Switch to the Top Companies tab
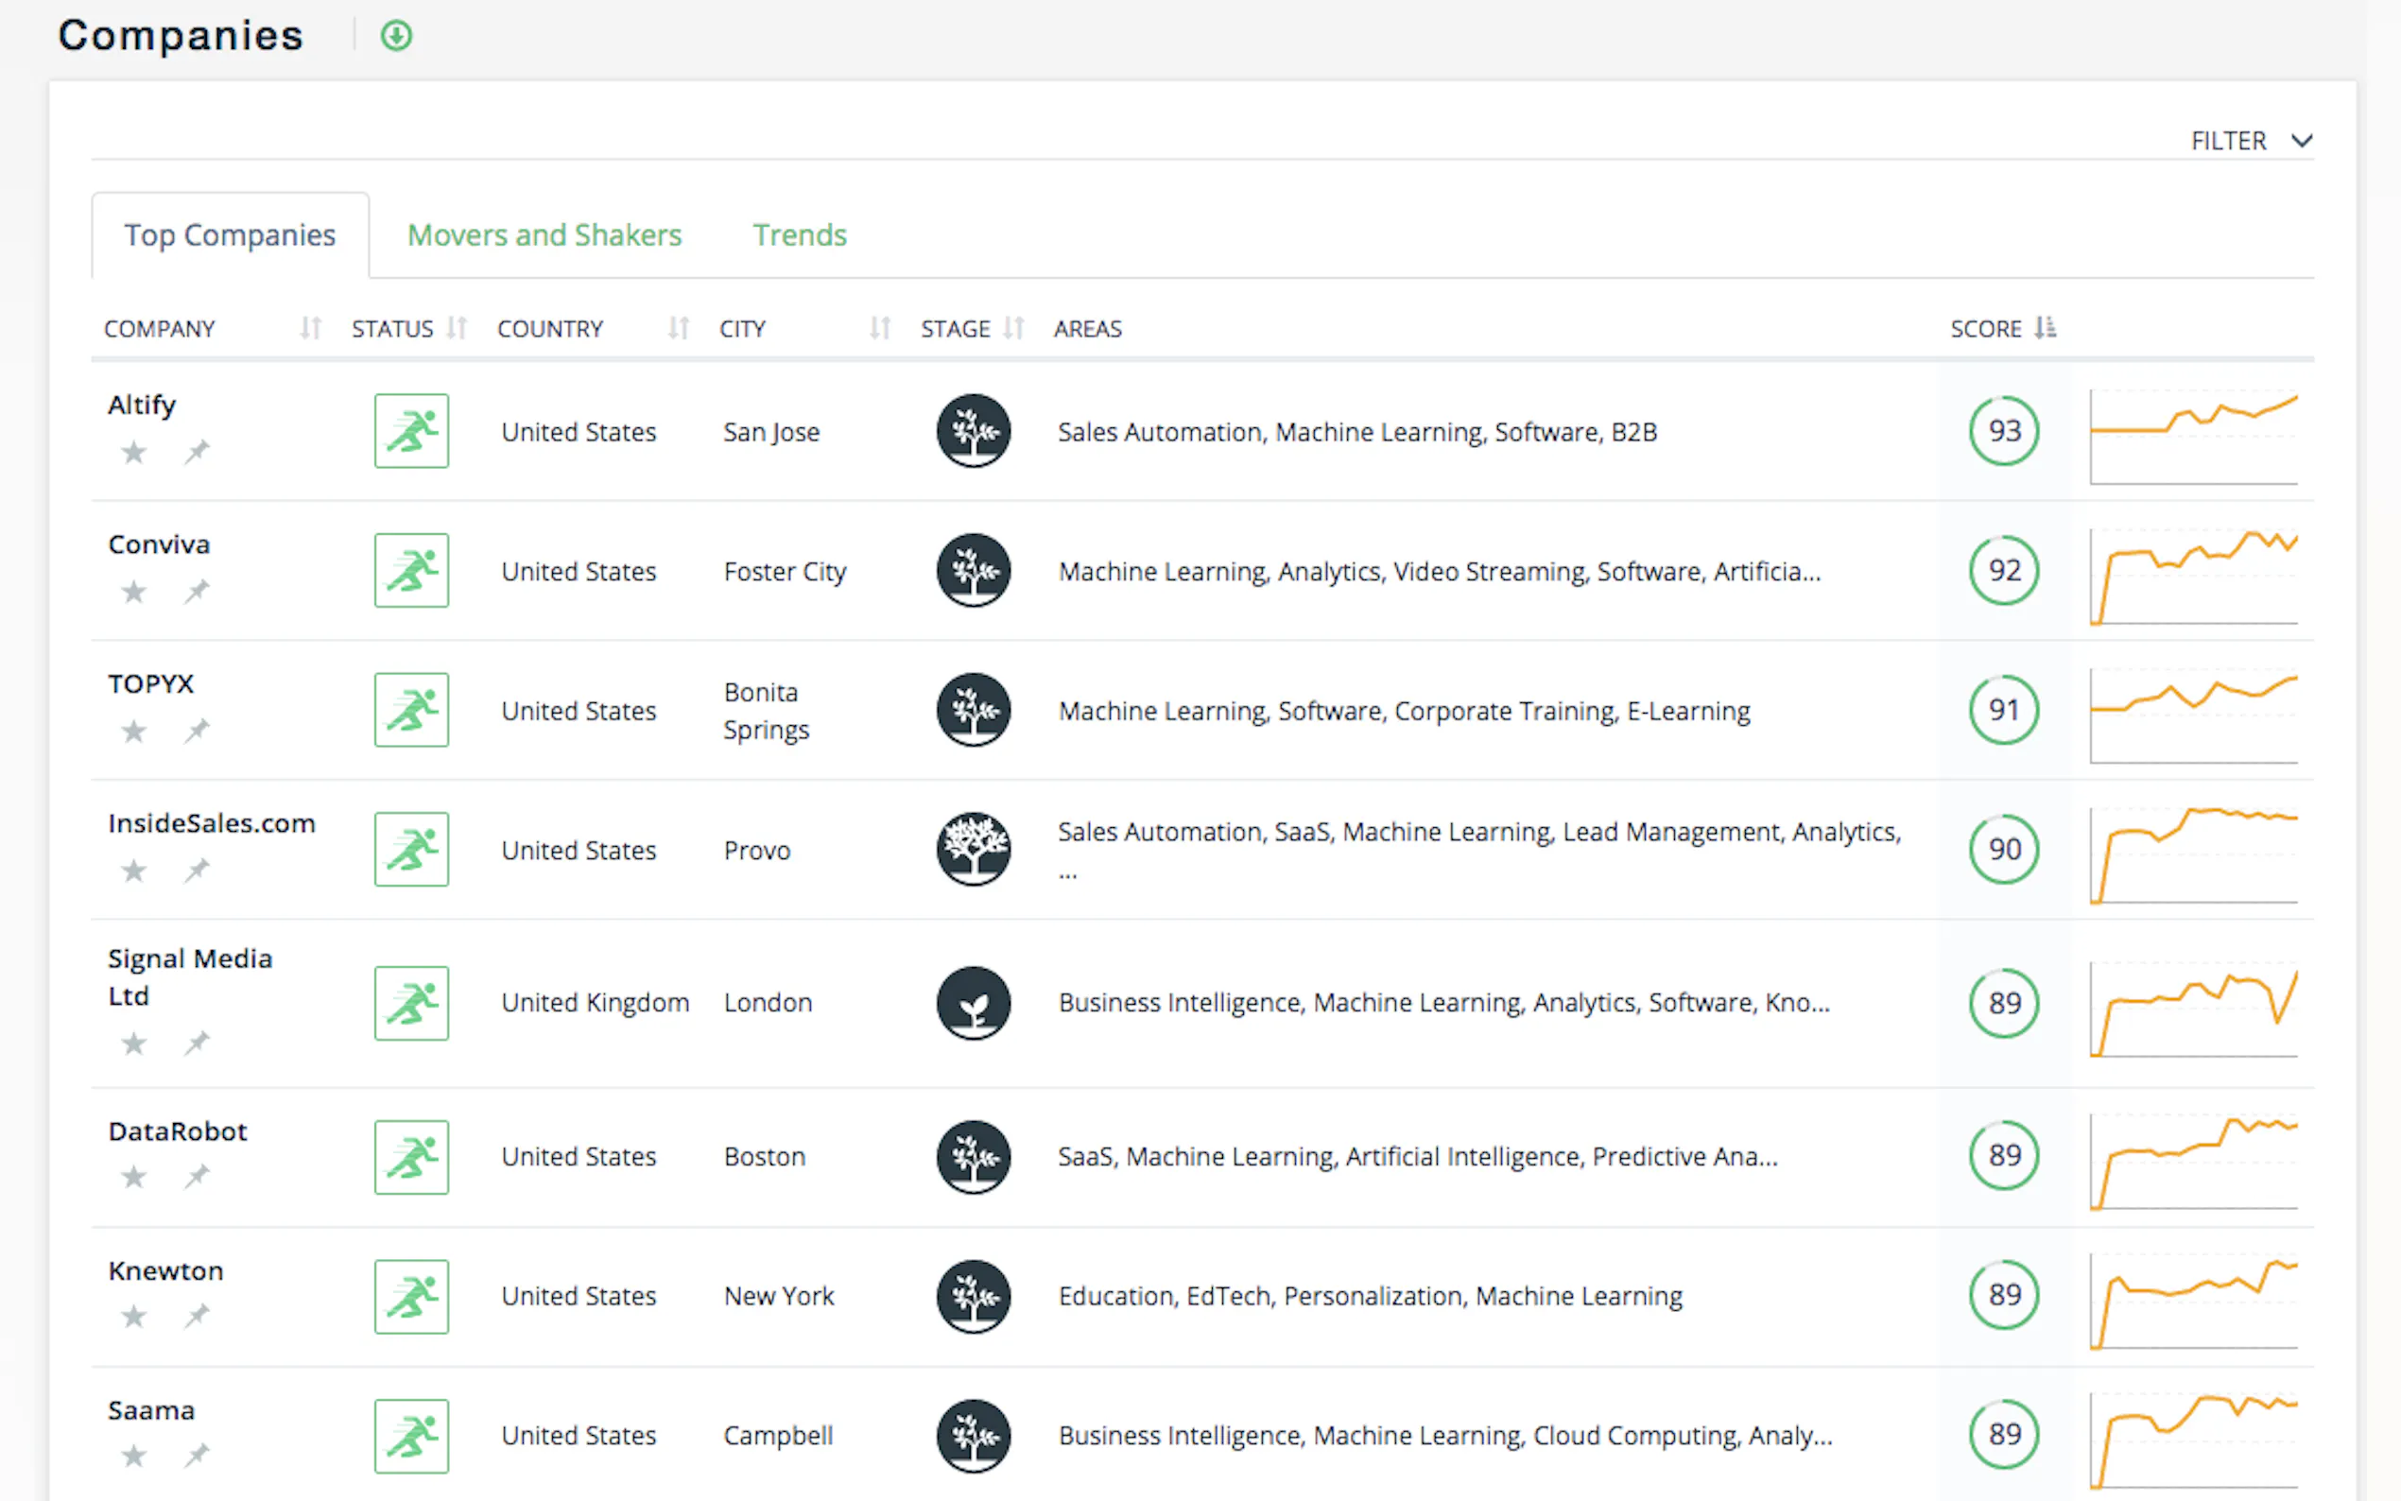 (x=231, y=235)
